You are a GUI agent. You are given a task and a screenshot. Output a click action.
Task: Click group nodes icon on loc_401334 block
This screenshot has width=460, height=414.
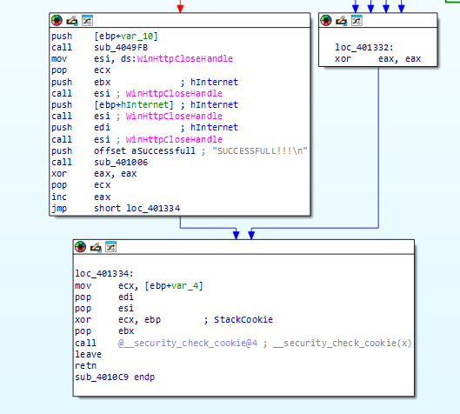click(x=111, y=247)
